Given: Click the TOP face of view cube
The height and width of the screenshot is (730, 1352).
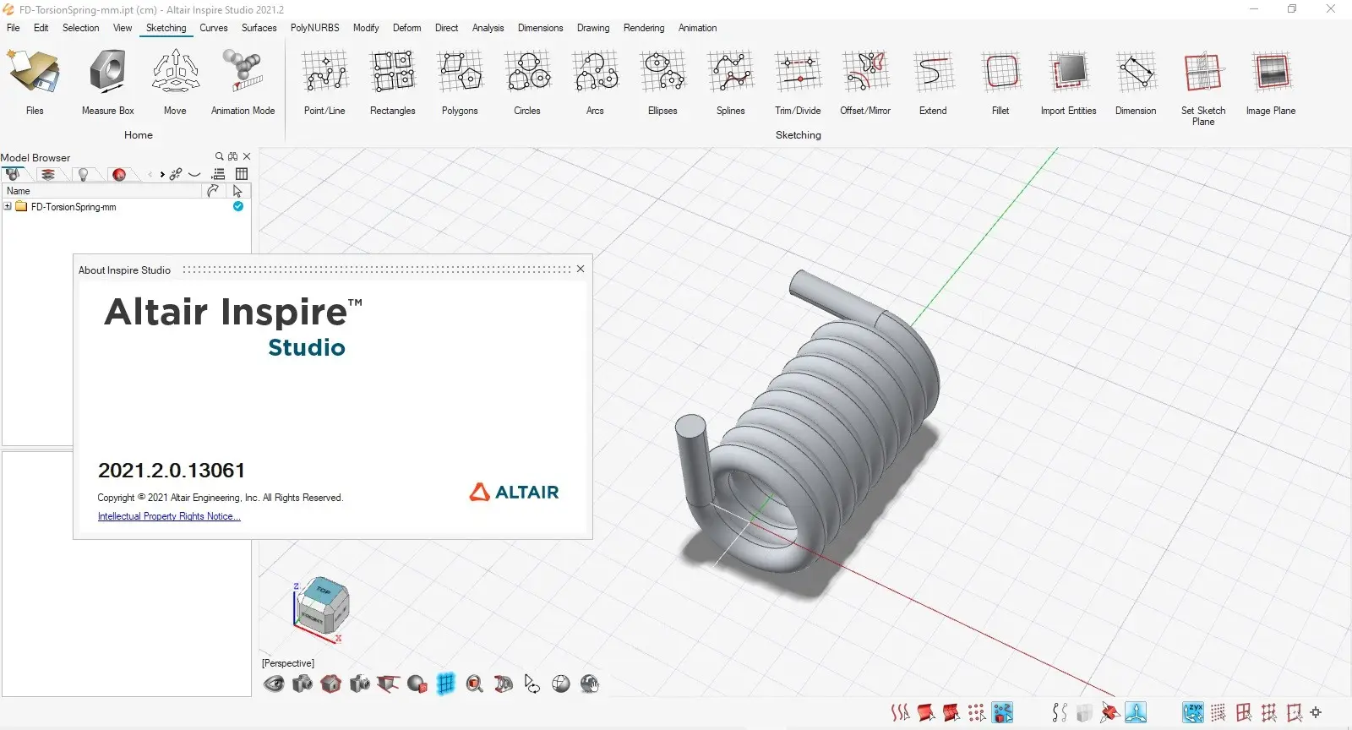Looking at the screenshot, I should tap(323, 591).
